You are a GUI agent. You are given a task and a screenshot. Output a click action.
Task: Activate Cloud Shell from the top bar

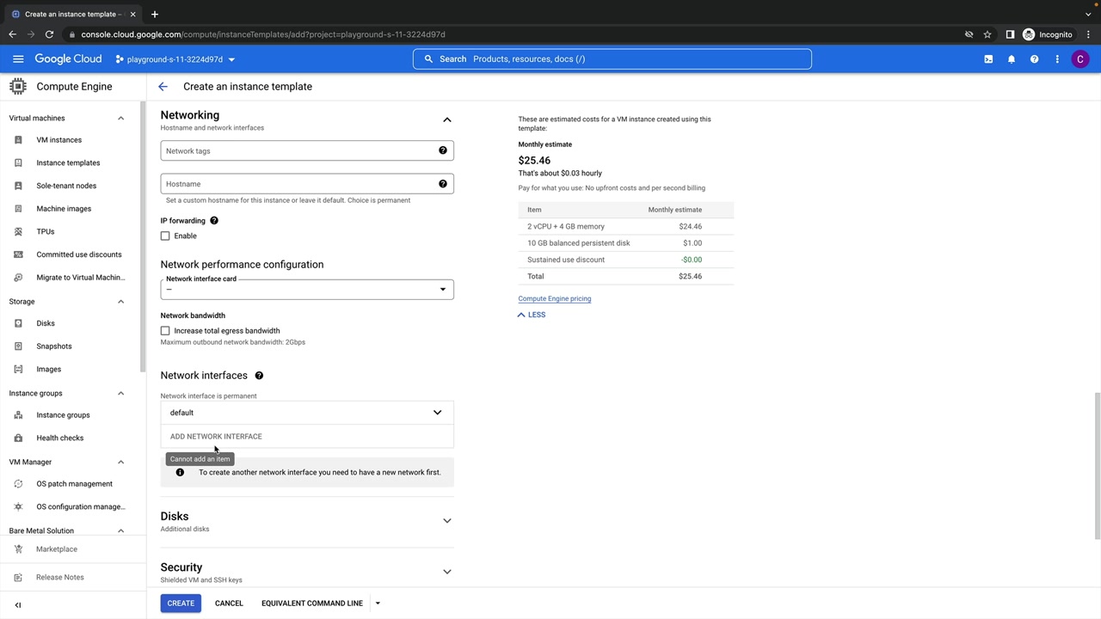click(988, 59)
